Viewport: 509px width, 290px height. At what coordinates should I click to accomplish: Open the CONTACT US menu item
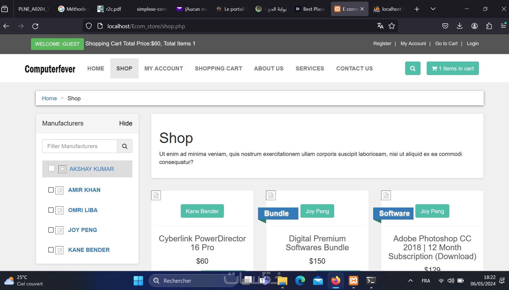coord(355,68)
